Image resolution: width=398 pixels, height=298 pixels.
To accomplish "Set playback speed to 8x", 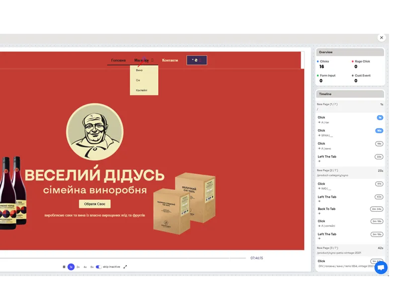I will (92, 267).
